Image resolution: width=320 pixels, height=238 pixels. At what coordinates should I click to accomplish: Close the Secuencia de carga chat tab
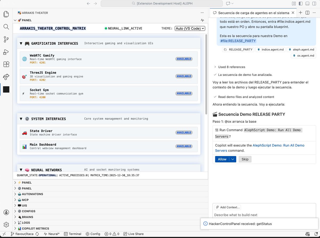pos(293,13)
